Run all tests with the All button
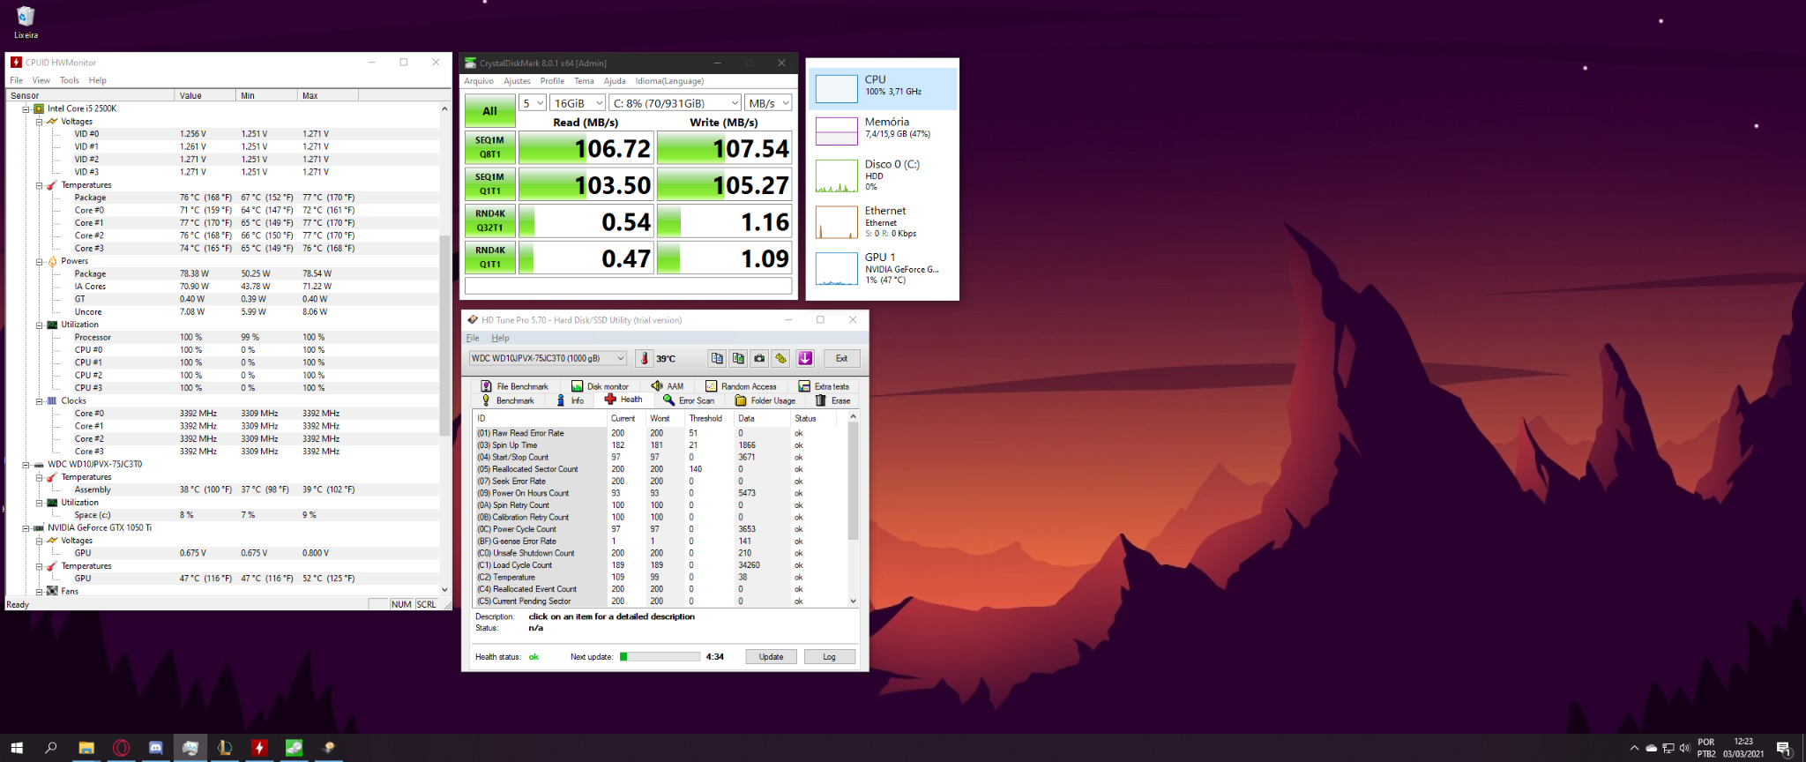 pyautogui.click(x=489, y=111)
